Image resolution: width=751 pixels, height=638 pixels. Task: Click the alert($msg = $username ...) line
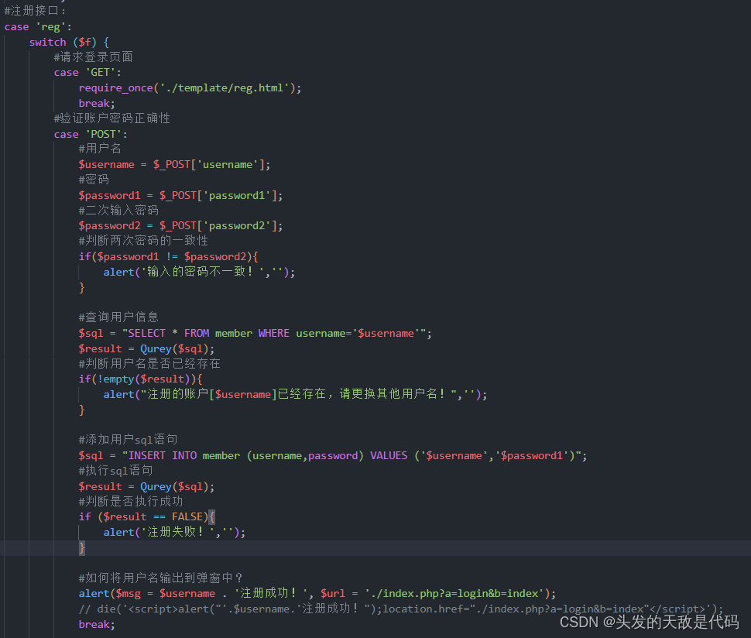317,593
